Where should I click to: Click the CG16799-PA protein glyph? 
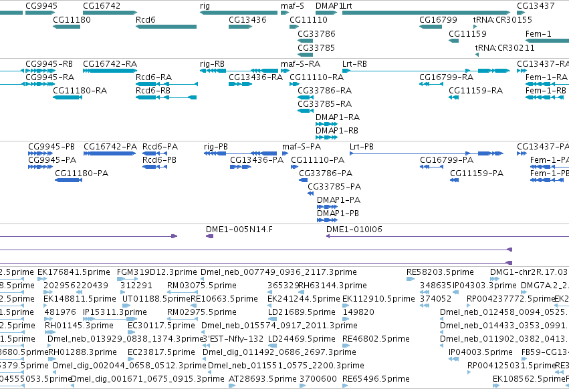(x=431, y=167)
